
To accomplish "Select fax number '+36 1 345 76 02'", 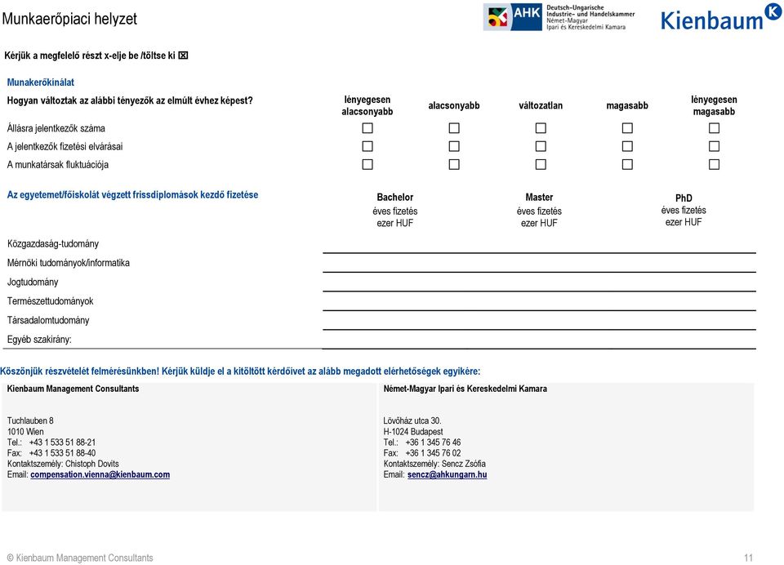I will coord(433,453).
